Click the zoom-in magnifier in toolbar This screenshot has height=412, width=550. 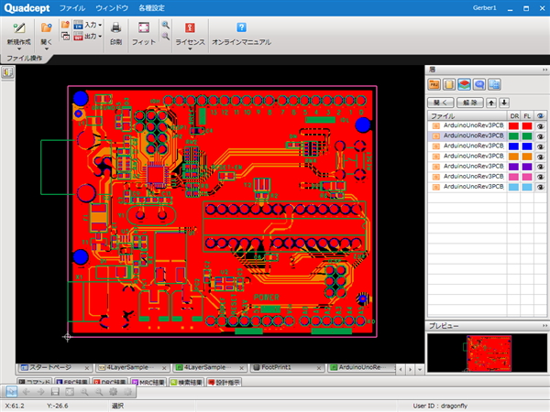(165, 25)
